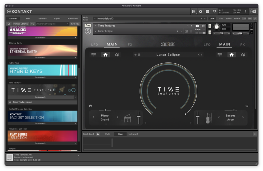Click the Manage Libraries button
This screenshot has height=171, width=263.
[21, 24]
